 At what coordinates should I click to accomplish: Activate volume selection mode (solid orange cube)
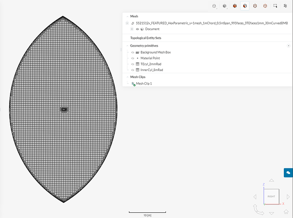(234, 6)
